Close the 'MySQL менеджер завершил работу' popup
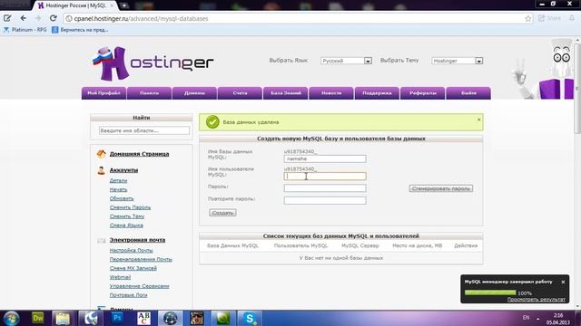Image resolution: width=581 pixels, height=326 pixels. tap(563, 282)
